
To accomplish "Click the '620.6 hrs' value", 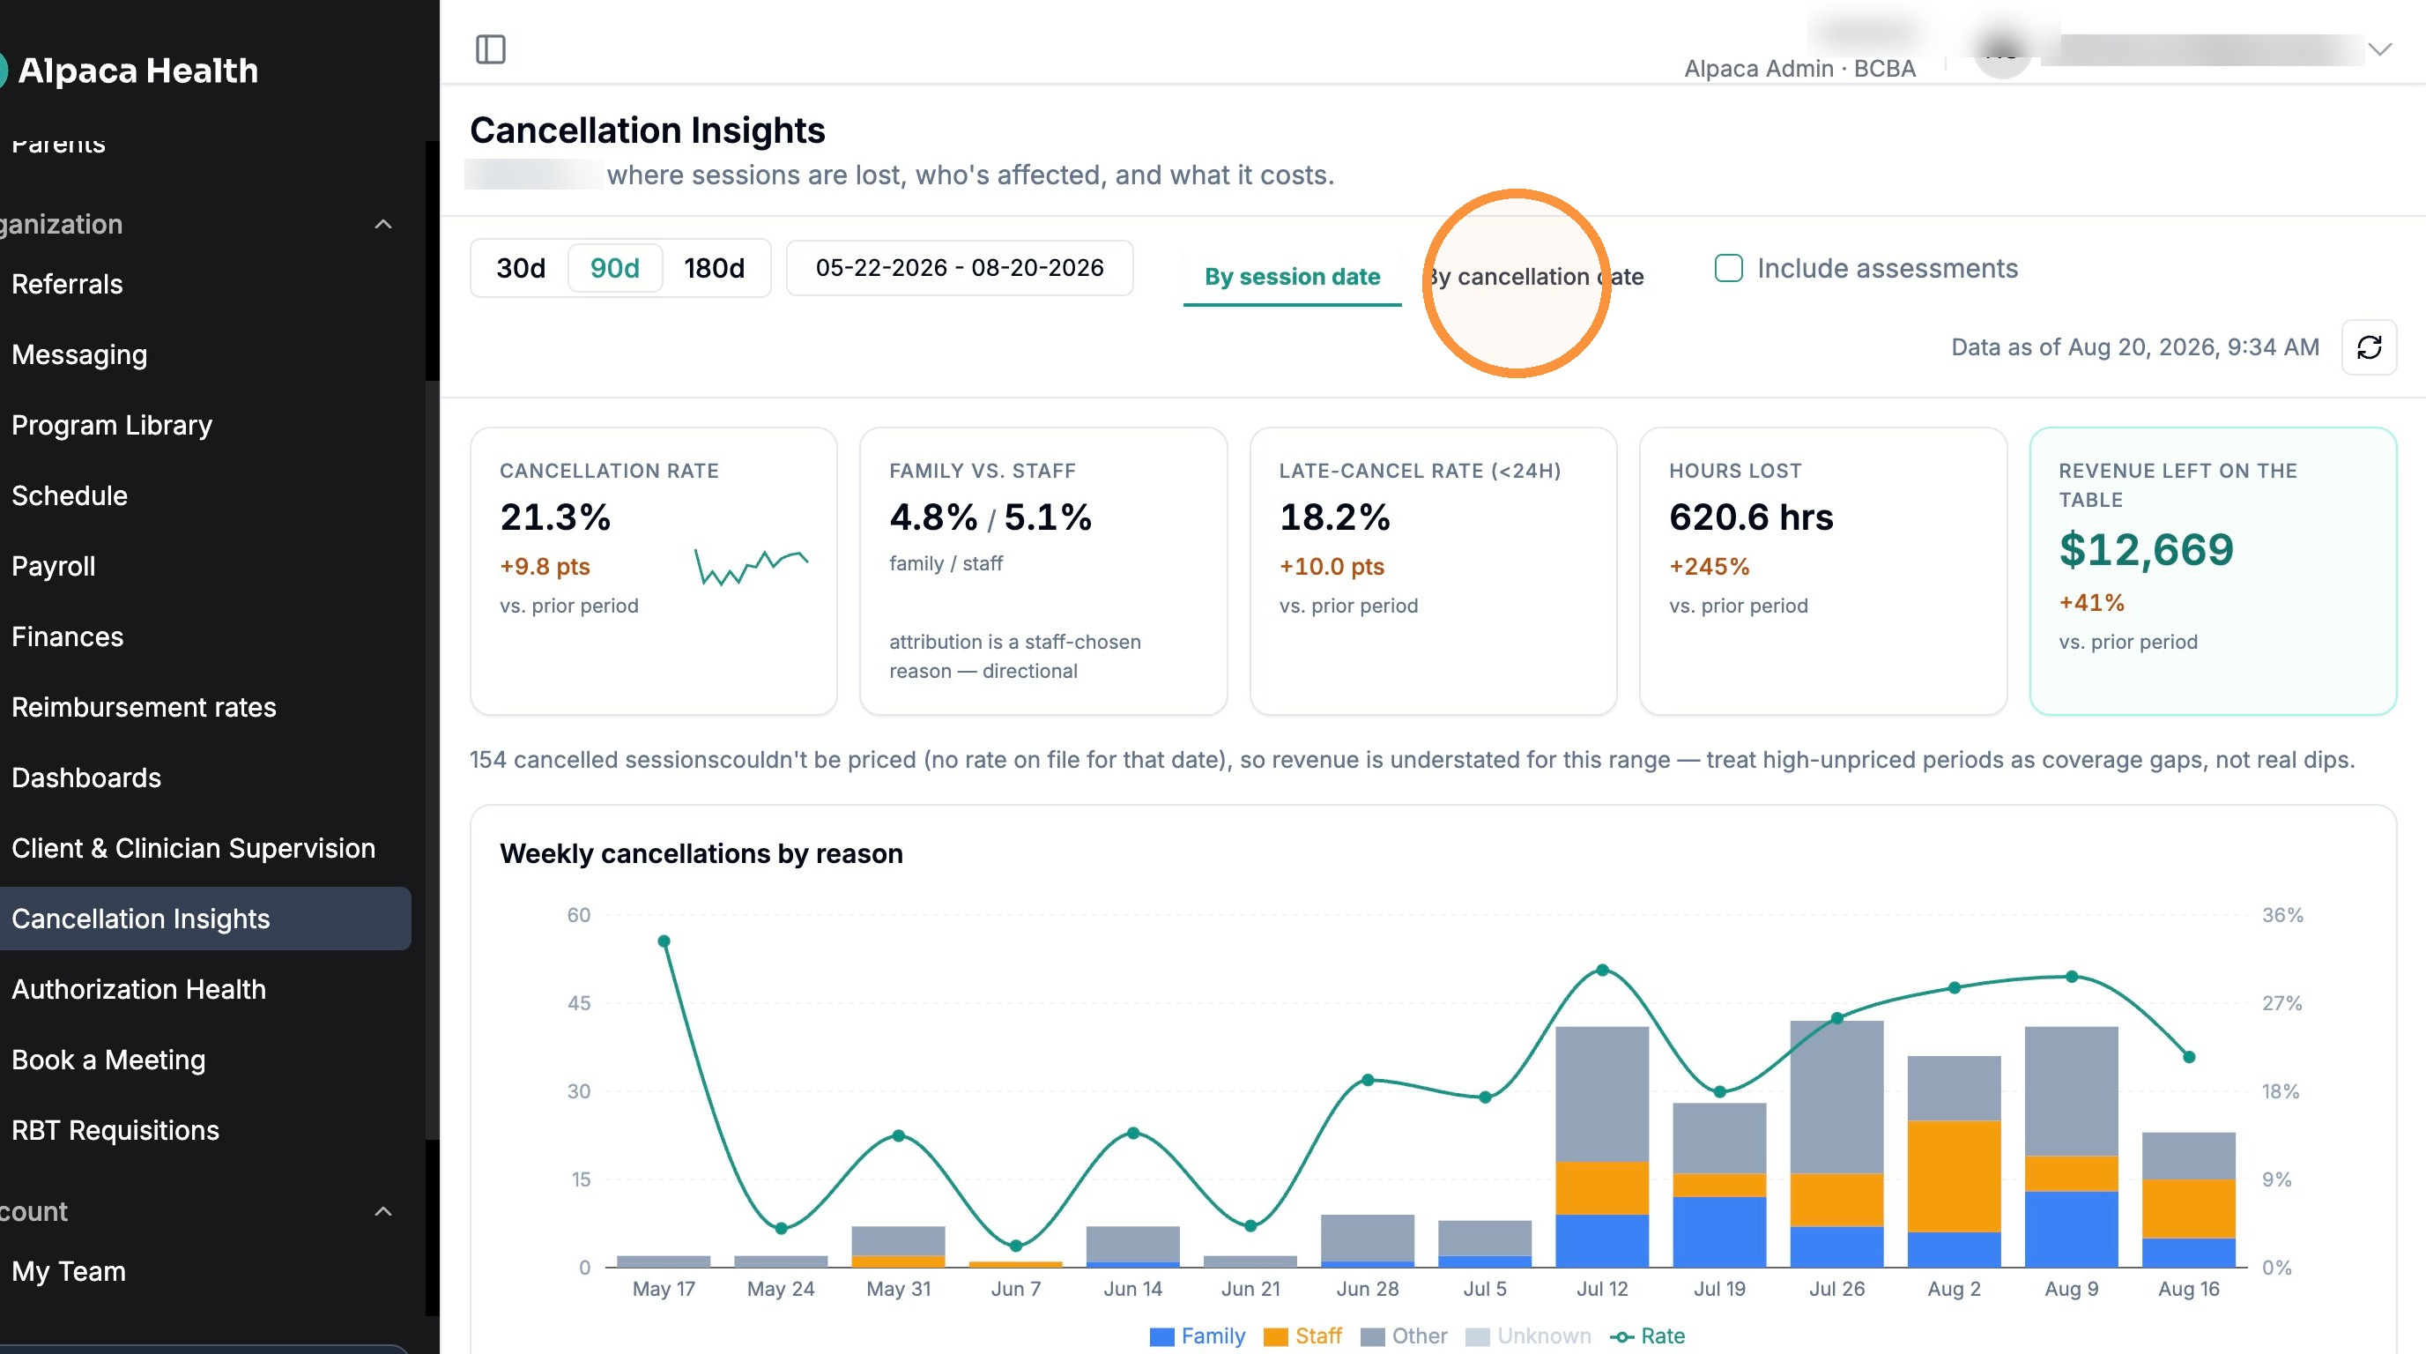I will click(x=1751, y=517).
